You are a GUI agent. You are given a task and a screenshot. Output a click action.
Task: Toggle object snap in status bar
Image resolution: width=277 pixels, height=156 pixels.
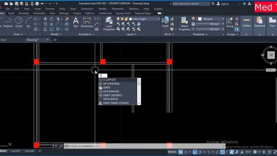click(x=222, y=152)
